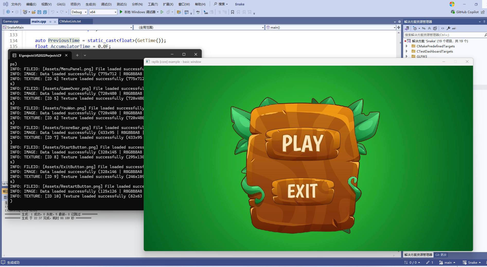Open the Git(G) menu

point(61,4)
